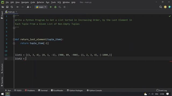Open Search Everywhere magnifier icon
Image resolution: width=172 pixels, height=96 pixels.
(x=161, y=7)
